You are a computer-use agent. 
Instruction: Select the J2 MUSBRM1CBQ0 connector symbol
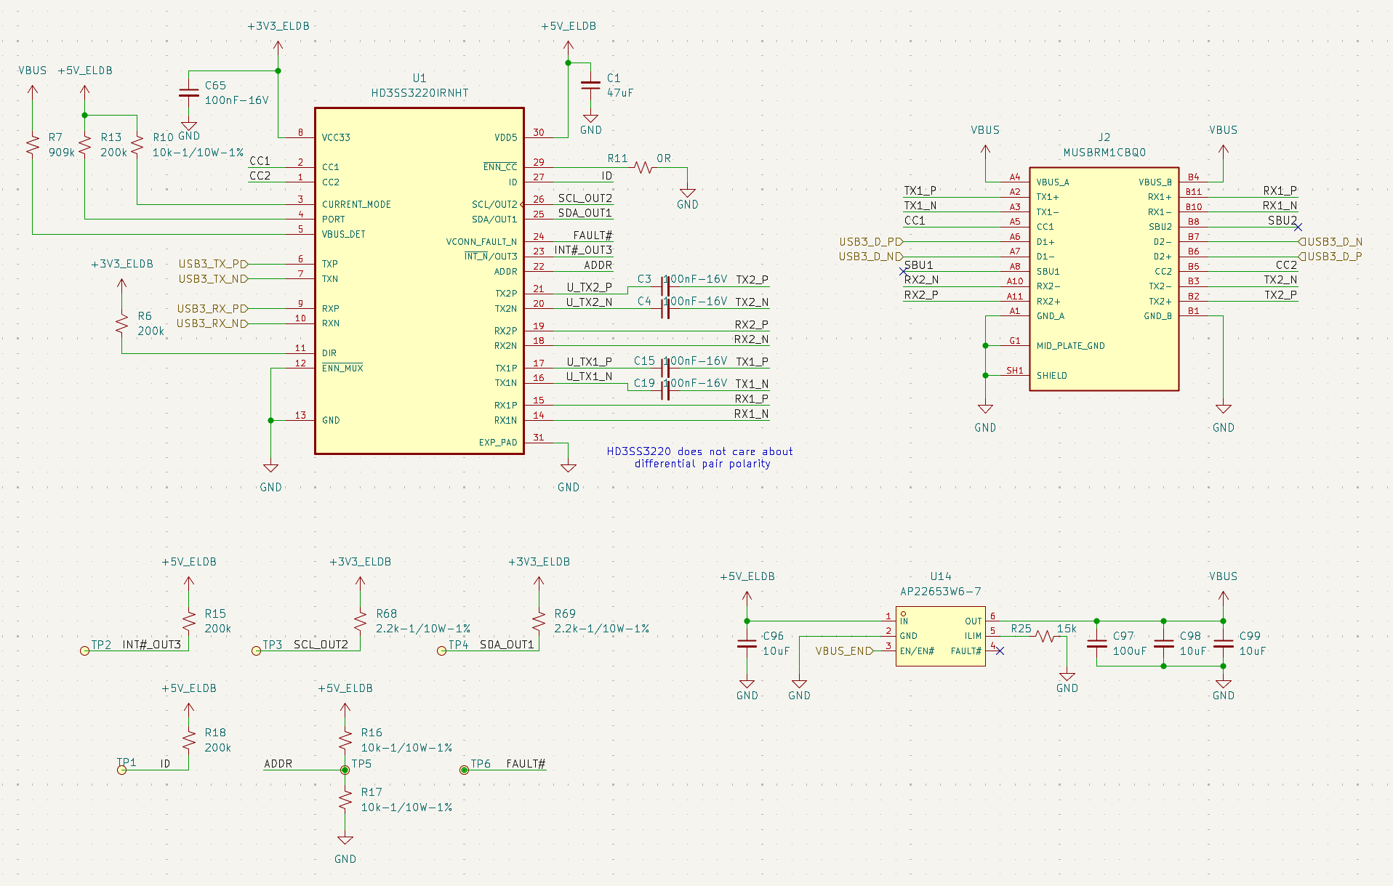point(1104,279)
